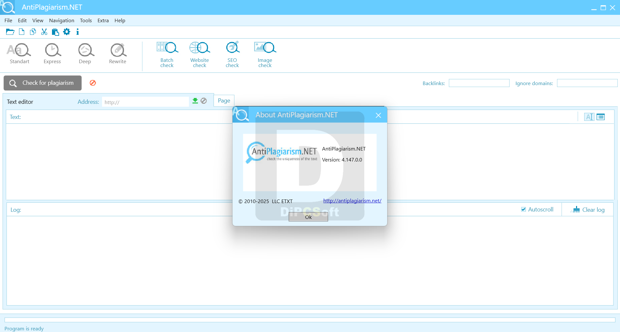Select the Rewrite check mode

coord(118,54)
